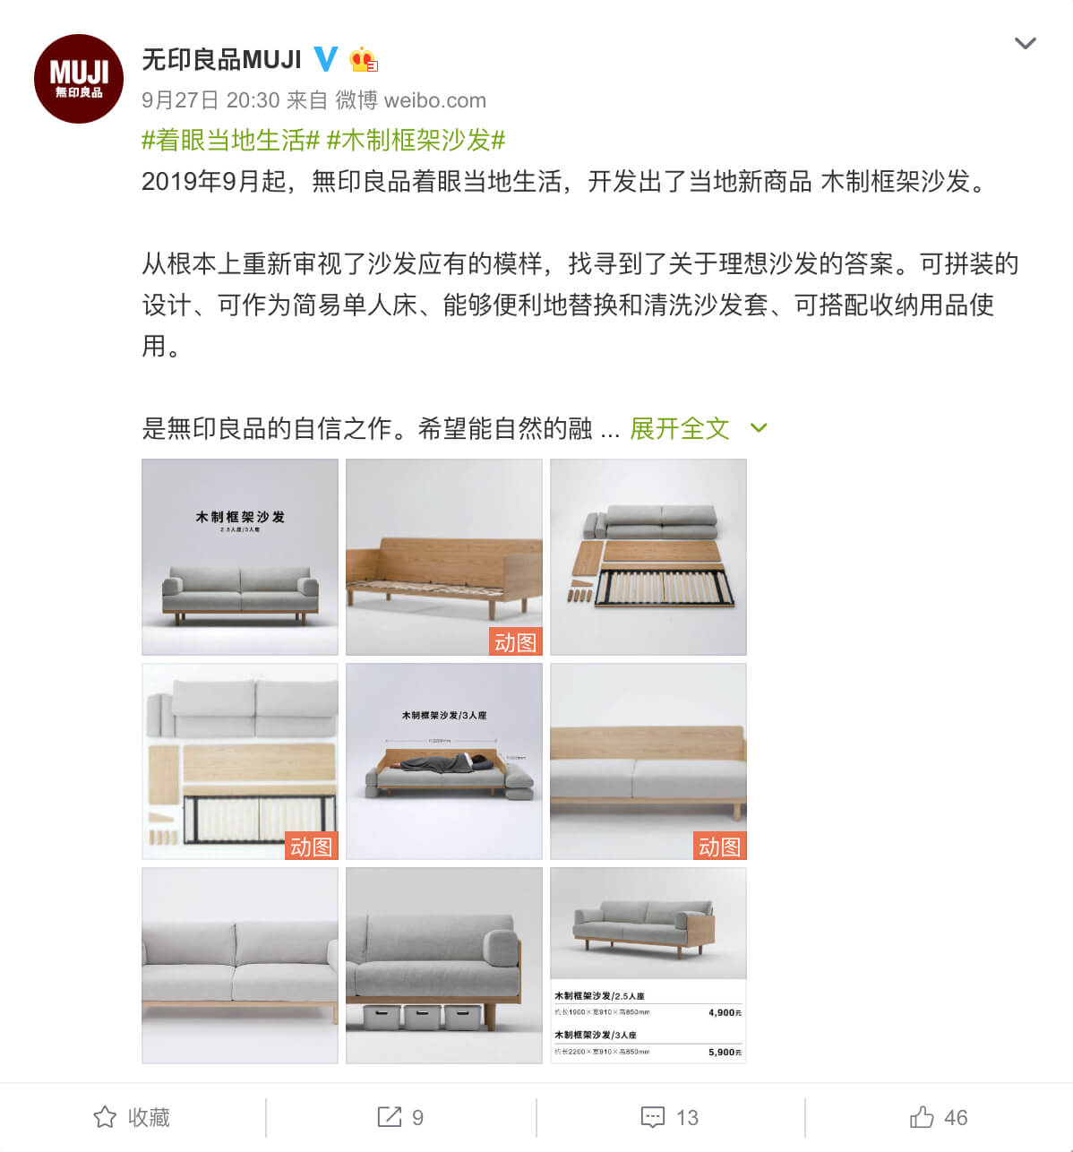Click the green arrow beside 展开全文
The height and width of the screenshot is (1152, 1073).
pyautogui.click(x=759, y=428)
